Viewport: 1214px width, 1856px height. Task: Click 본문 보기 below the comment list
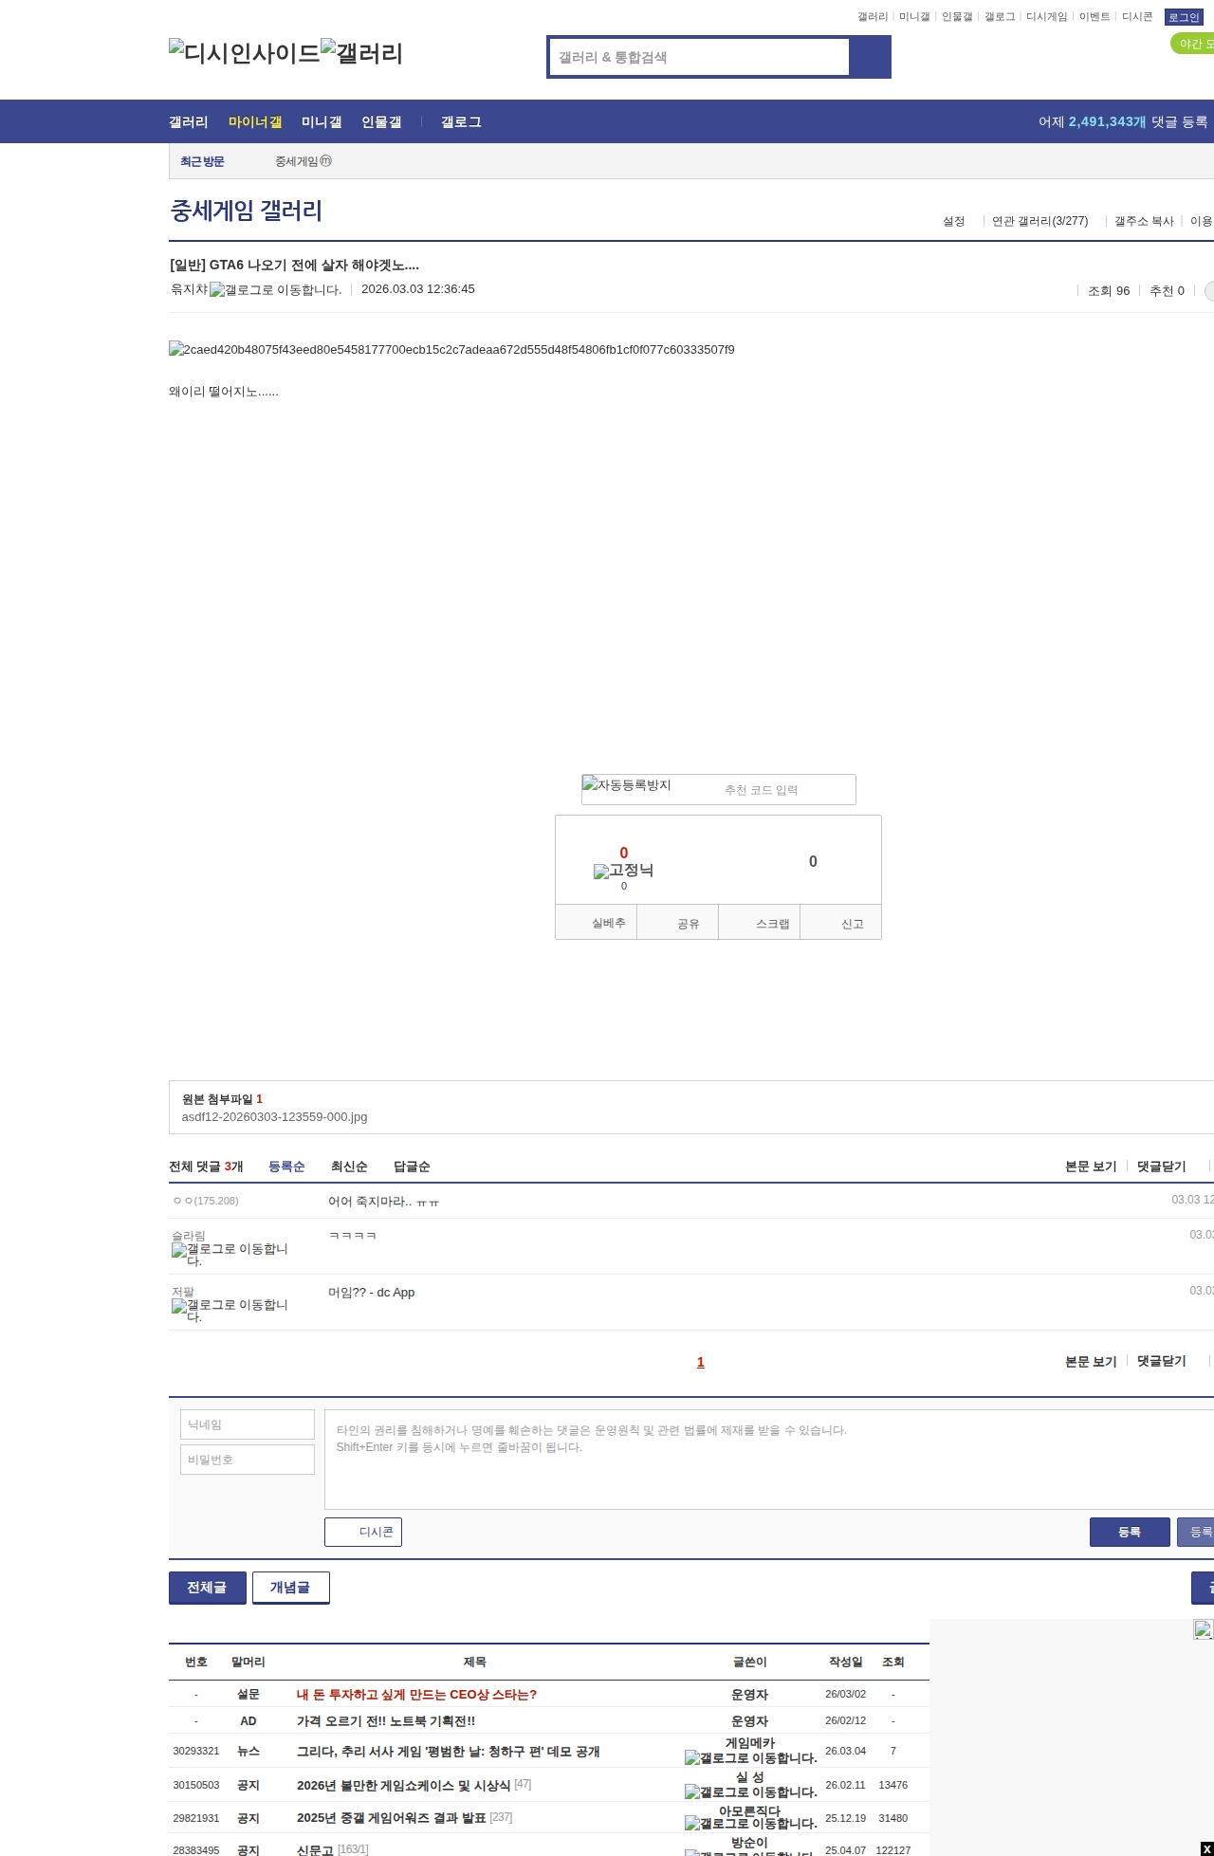[x=1091, y=1362]
